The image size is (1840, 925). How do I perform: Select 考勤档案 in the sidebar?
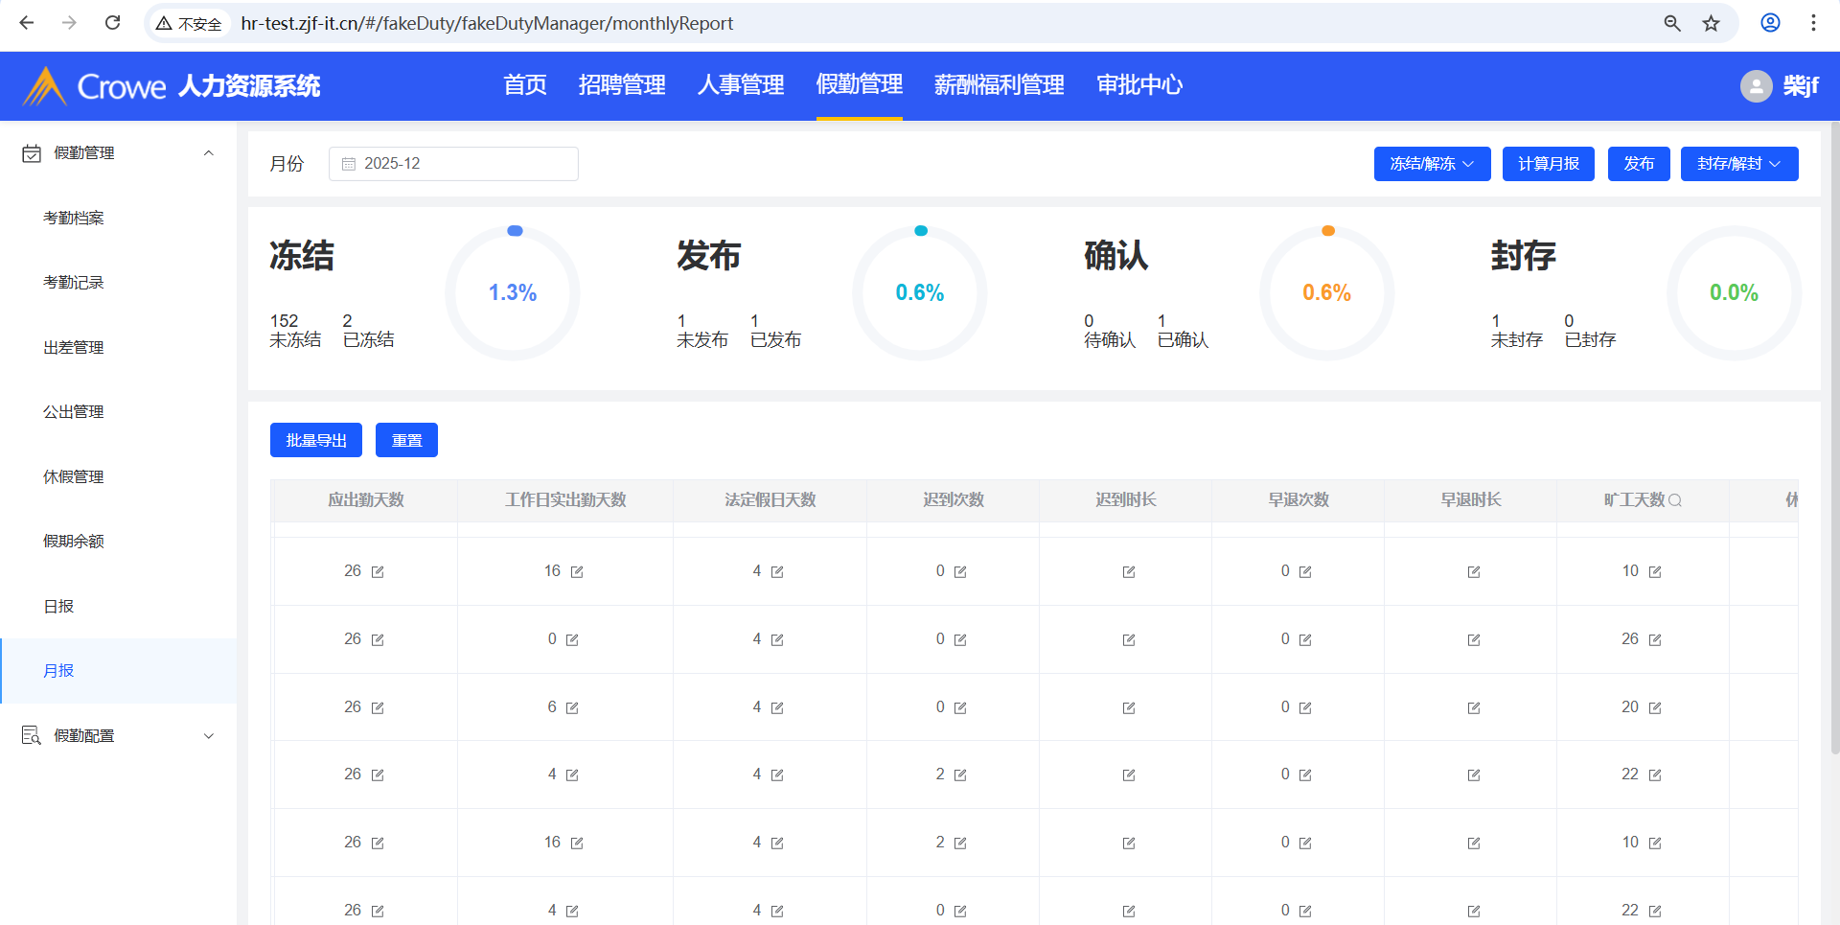click(x=74, y=218)
